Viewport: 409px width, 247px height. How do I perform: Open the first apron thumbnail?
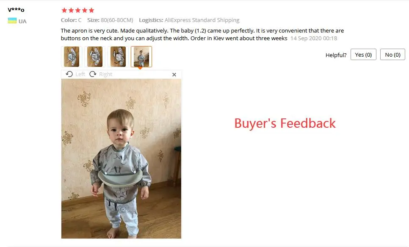point(72,57)
